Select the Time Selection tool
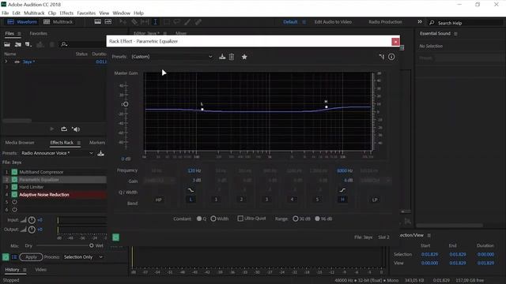This screenshot has width=506, height=284. pos(155,21)
